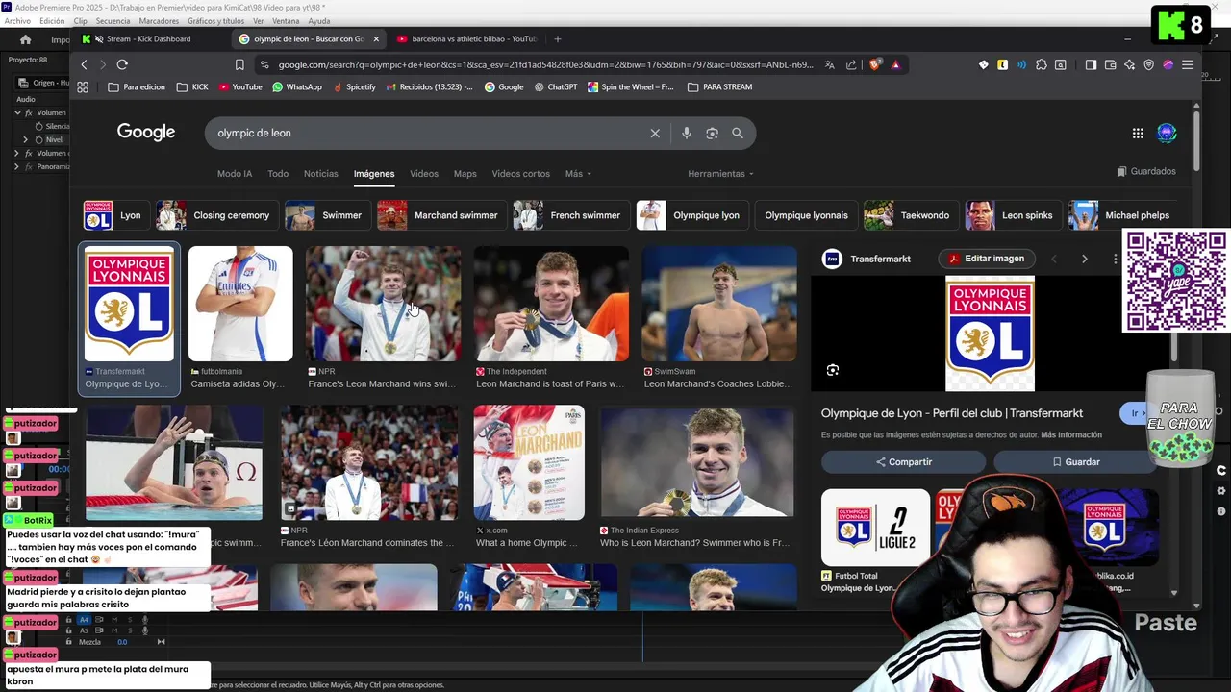Viewport: 1231px width, 692px height.
Task: Open Premiere Secuencia menu
Action: pos(113,21)
